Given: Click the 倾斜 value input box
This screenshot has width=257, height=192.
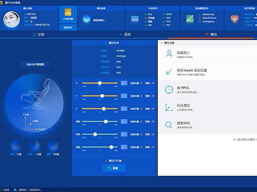Looking at the screenshot, I should (124, 122).
